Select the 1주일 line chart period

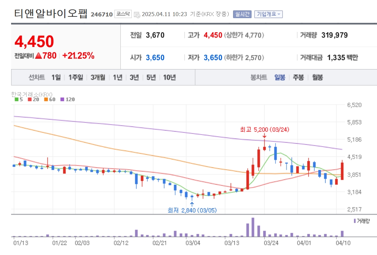tap(76, 77)
